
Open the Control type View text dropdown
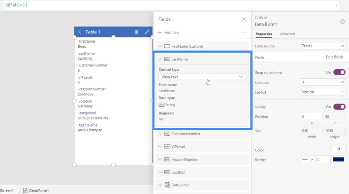(202, 77)
